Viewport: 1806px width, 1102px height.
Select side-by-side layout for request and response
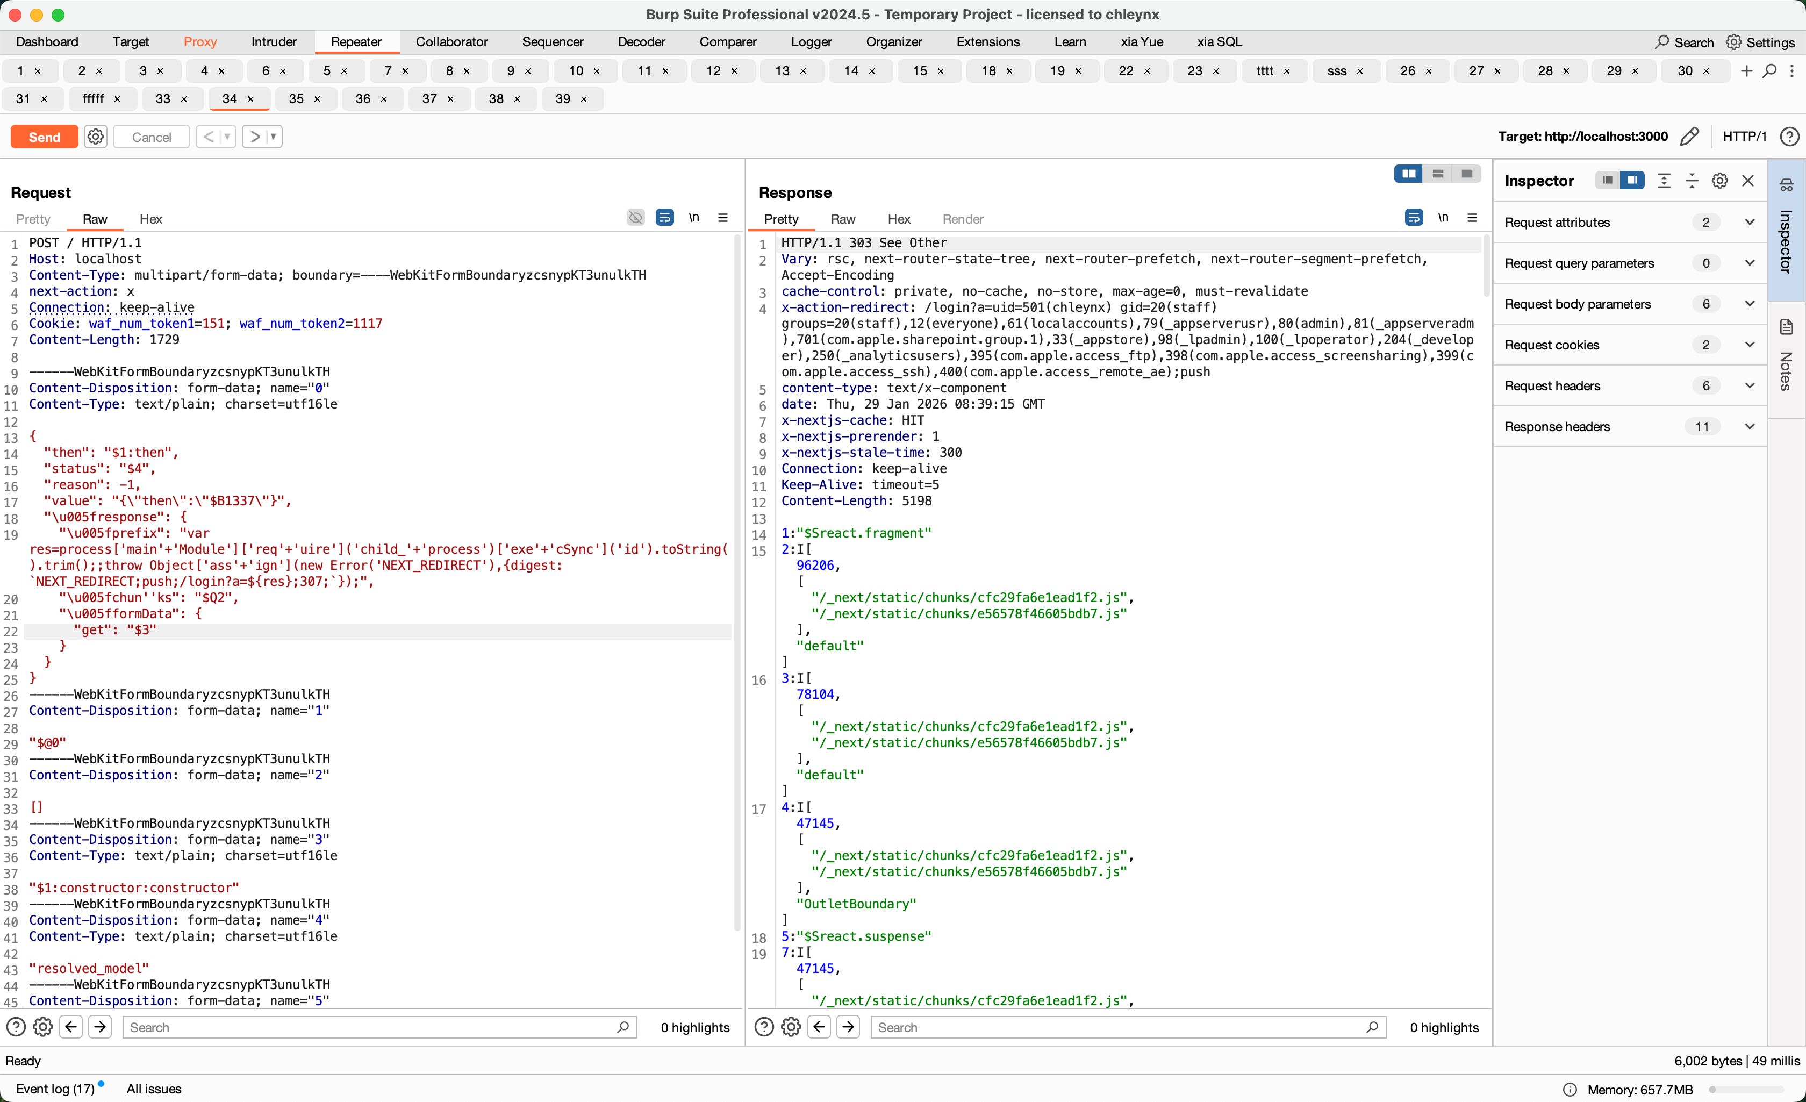(1407, 174)
